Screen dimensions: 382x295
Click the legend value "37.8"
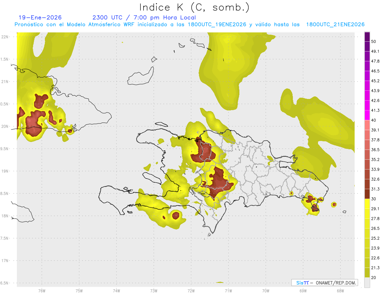[375, 140]
